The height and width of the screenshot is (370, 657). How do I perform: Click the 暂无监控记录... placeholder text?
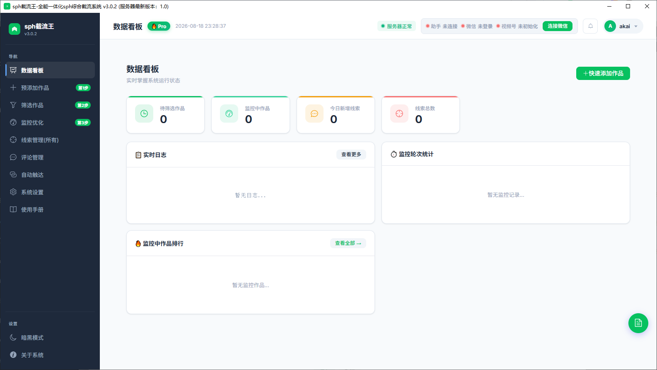(506, 195)
